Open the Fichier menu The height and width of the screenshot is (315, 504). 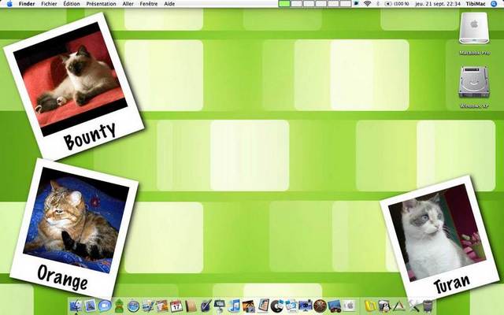49,4
